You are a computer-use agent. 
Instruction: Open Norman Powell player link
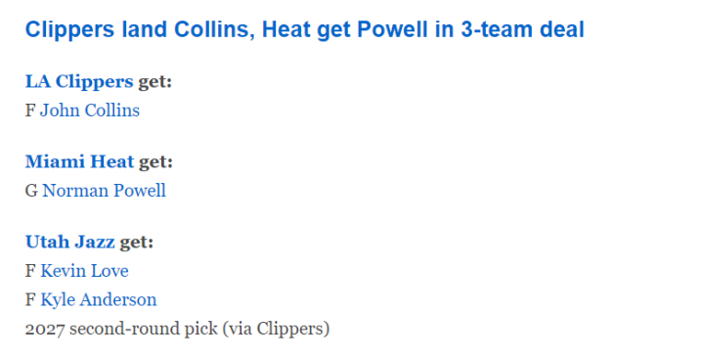coord(104,191)
